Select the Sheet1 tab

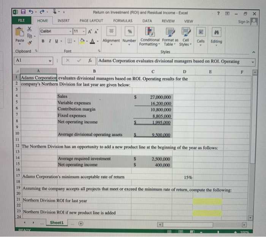point(57,223)
